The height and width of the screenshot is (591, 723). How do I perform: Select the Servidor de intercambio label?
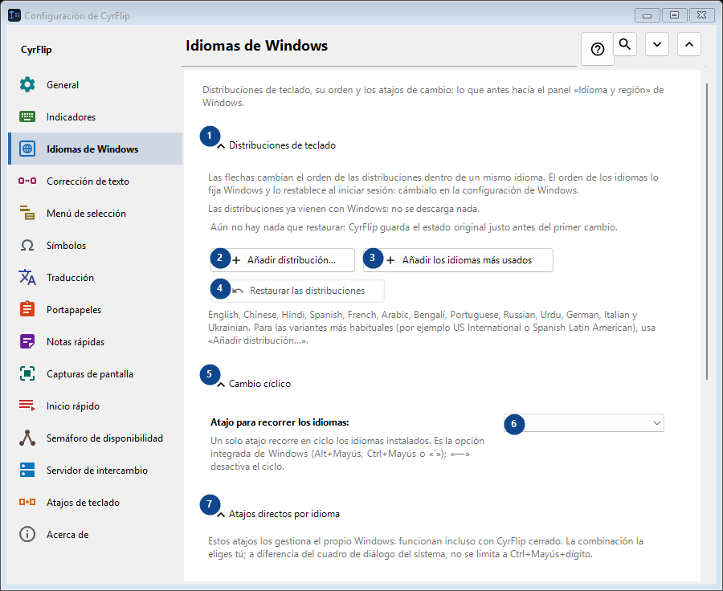(97, 471)
